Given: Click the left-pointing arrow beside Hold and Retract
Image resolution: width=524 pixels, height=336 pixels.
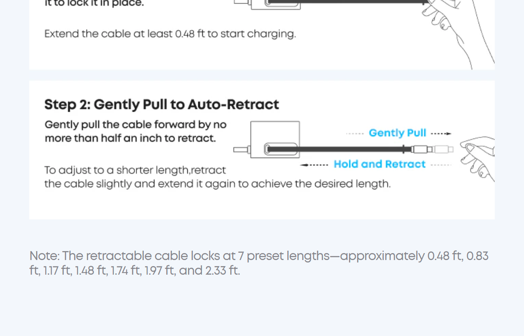Looking at the screenshot, I should pos(313,165).
